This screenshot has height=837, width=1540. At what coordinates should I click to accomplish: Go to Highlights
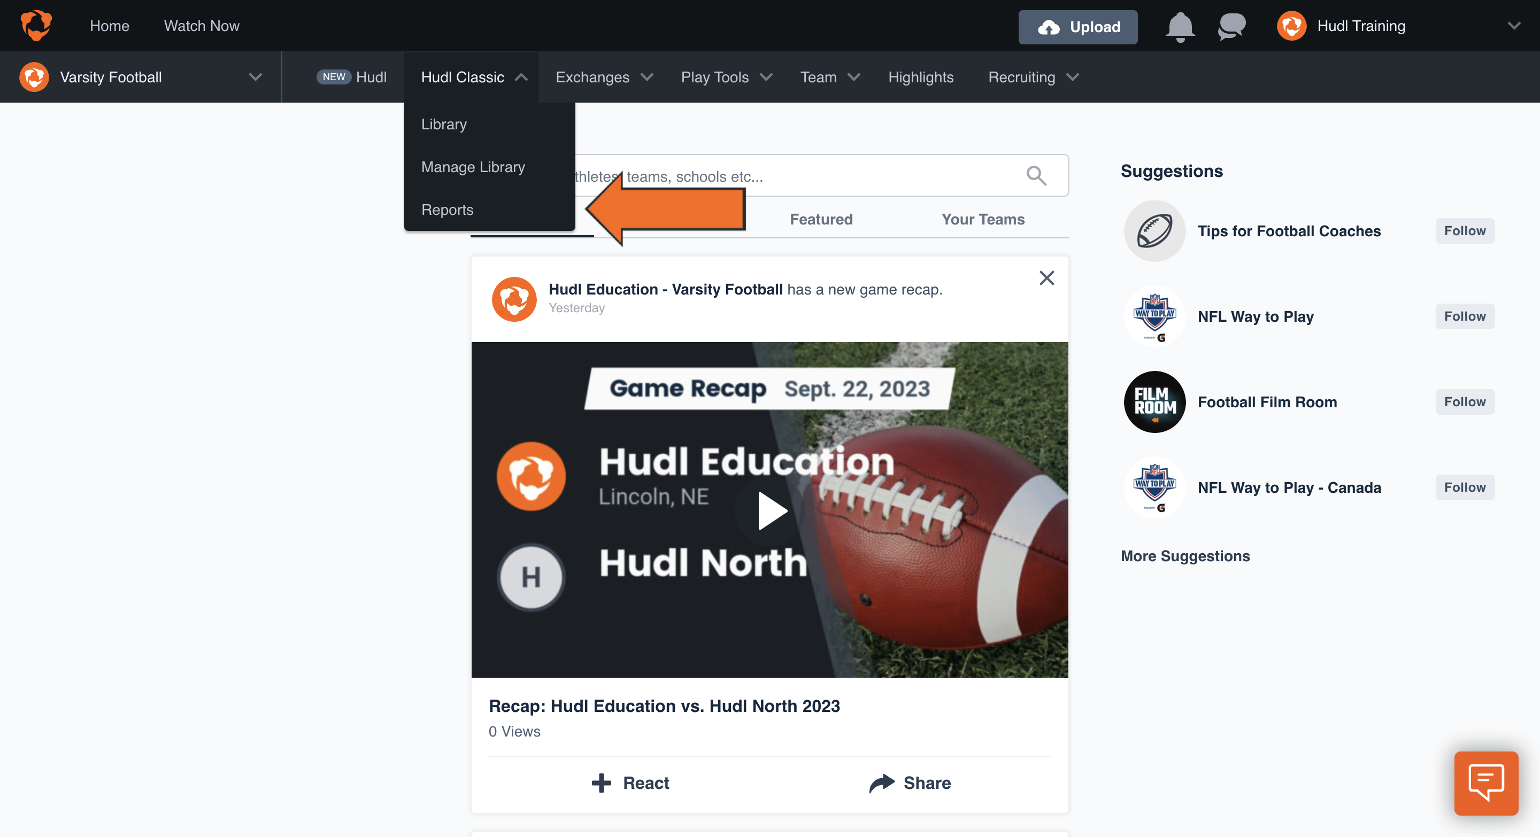[921, 77]
